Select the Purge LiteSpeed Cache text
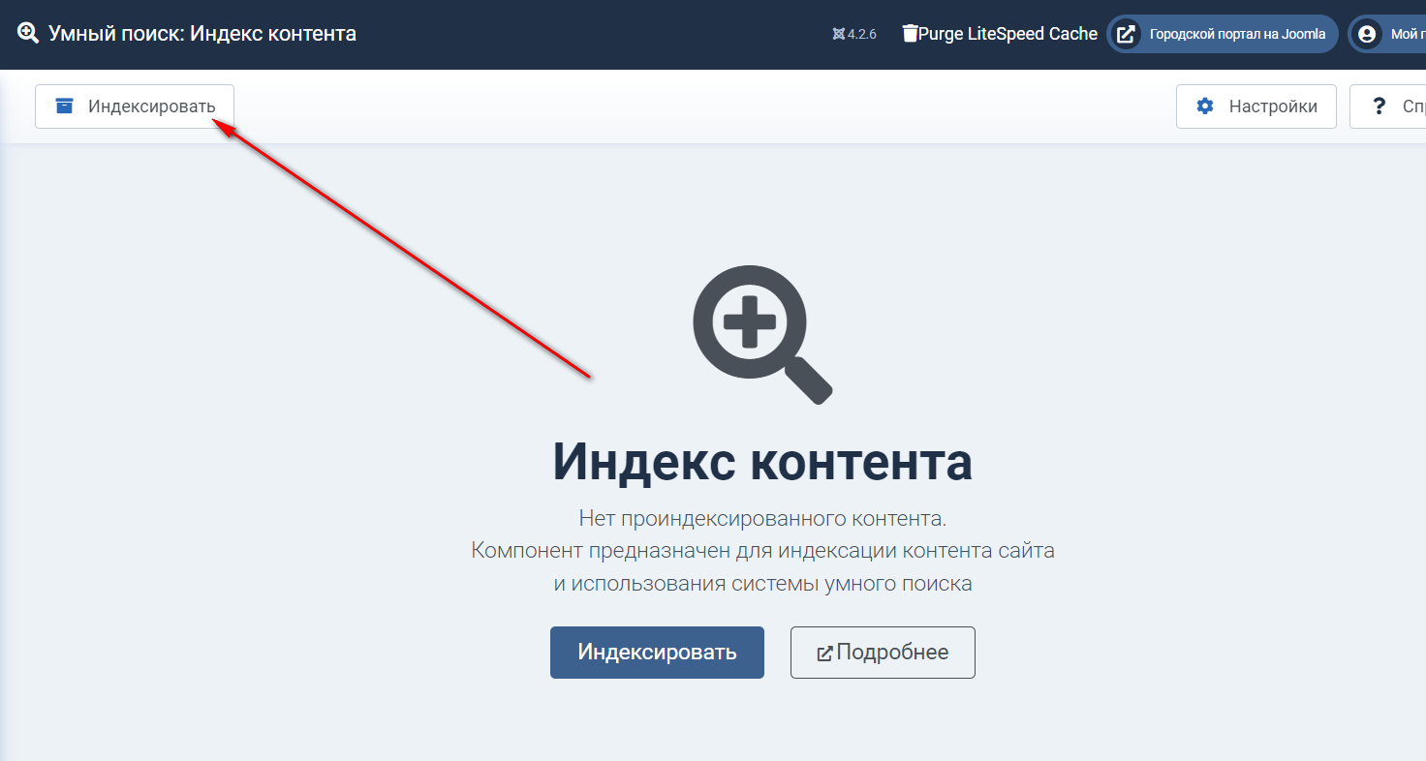This screenshot has width=1426, height=761. point(1007,34)
